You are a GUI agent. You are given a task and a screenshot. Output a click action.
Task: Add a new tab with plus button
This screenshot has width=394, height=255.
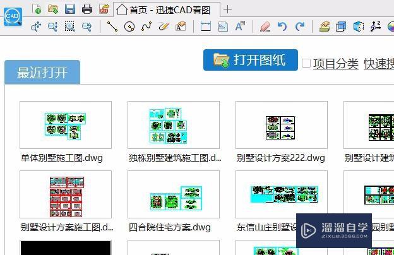click(x=228, y=9)
